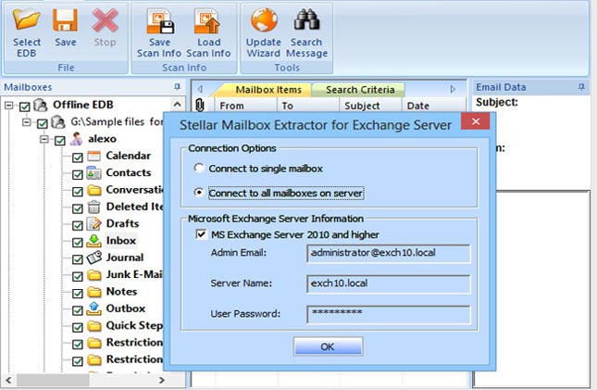
Task: Uncheck the Inbox folder checkbox
Action: [x=78, y=243]
